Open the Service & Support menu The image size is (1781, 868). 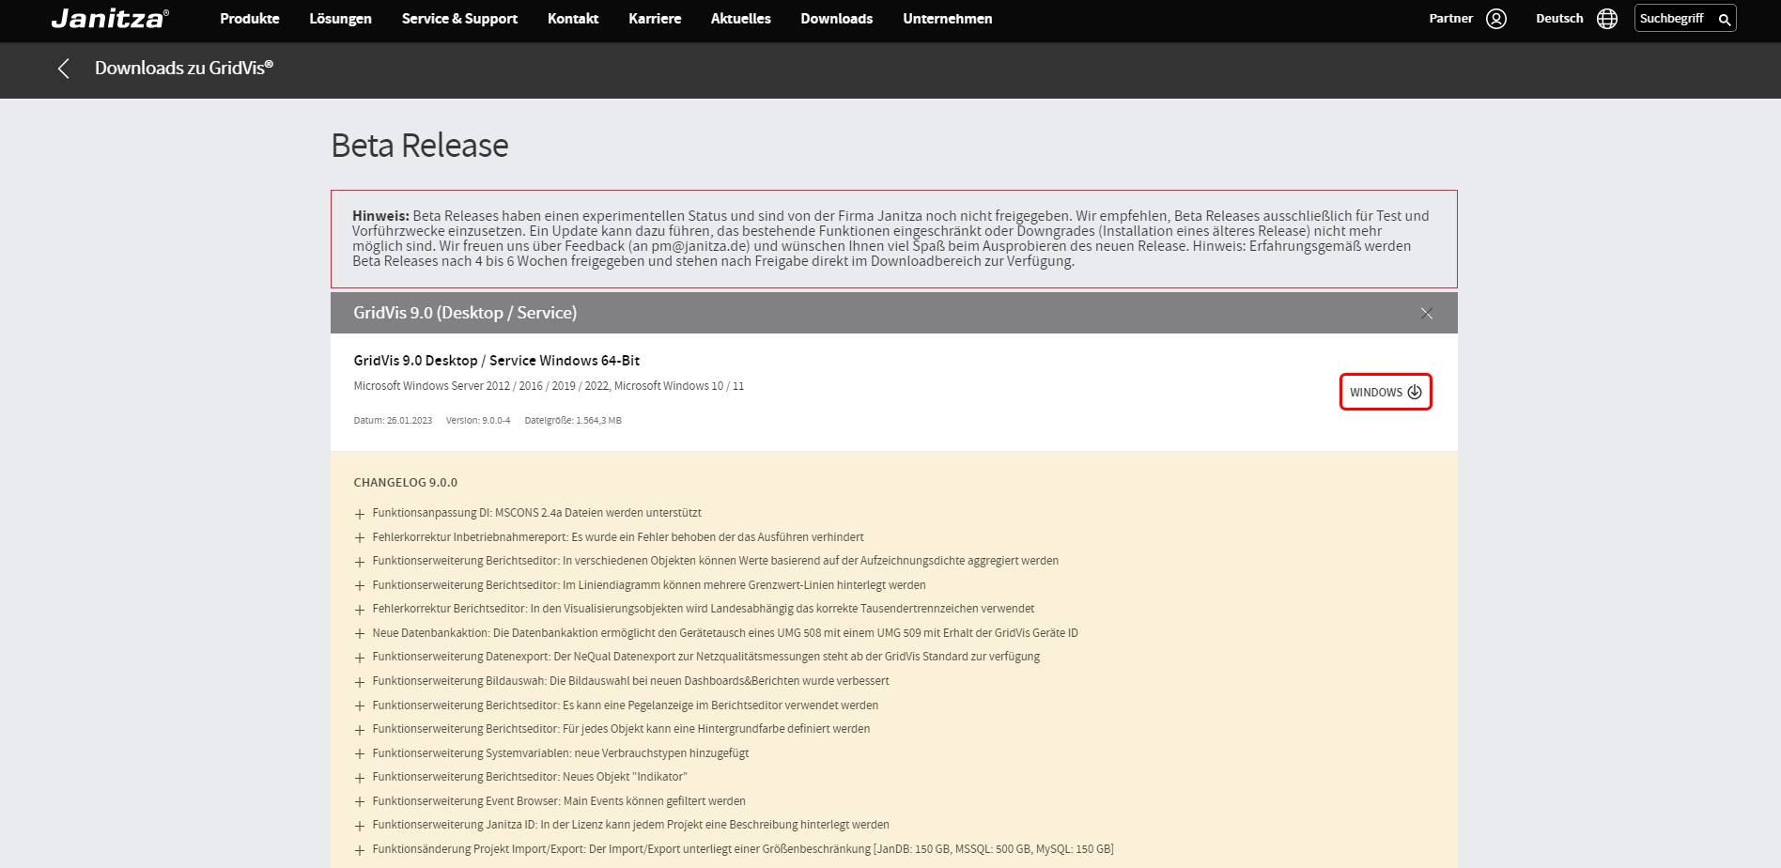tap(459, 19)
